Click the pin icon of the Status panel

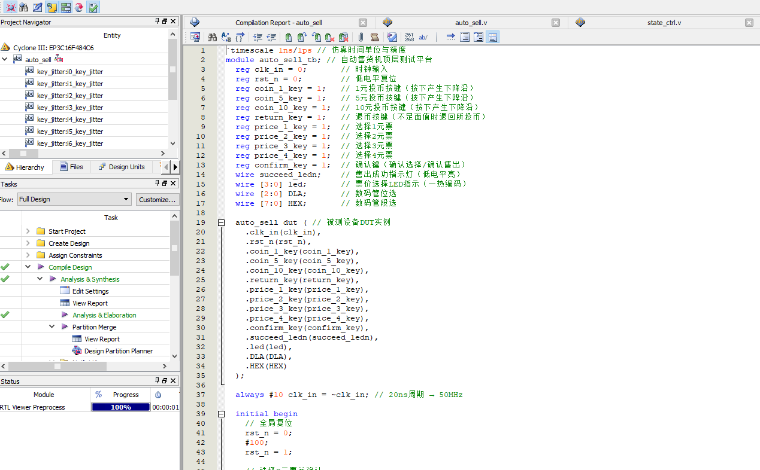tap(157, 381)
